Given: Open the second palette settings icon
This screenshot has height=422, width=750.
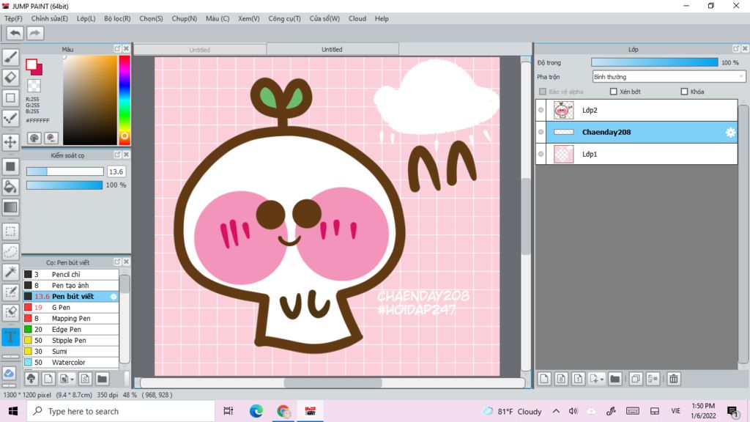Looking at the screenshot, I should coord(51,138).
